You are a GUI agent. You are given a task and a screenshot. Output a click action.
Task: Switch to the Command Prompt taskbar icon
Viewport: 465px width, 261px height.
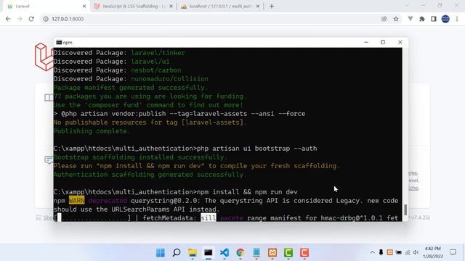pyautogui.click(x=209, y=253)
